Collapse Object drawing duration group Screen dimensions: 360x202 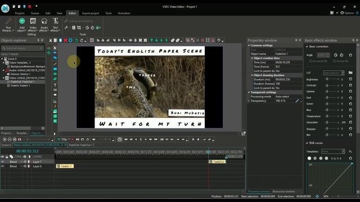point(252,75)
